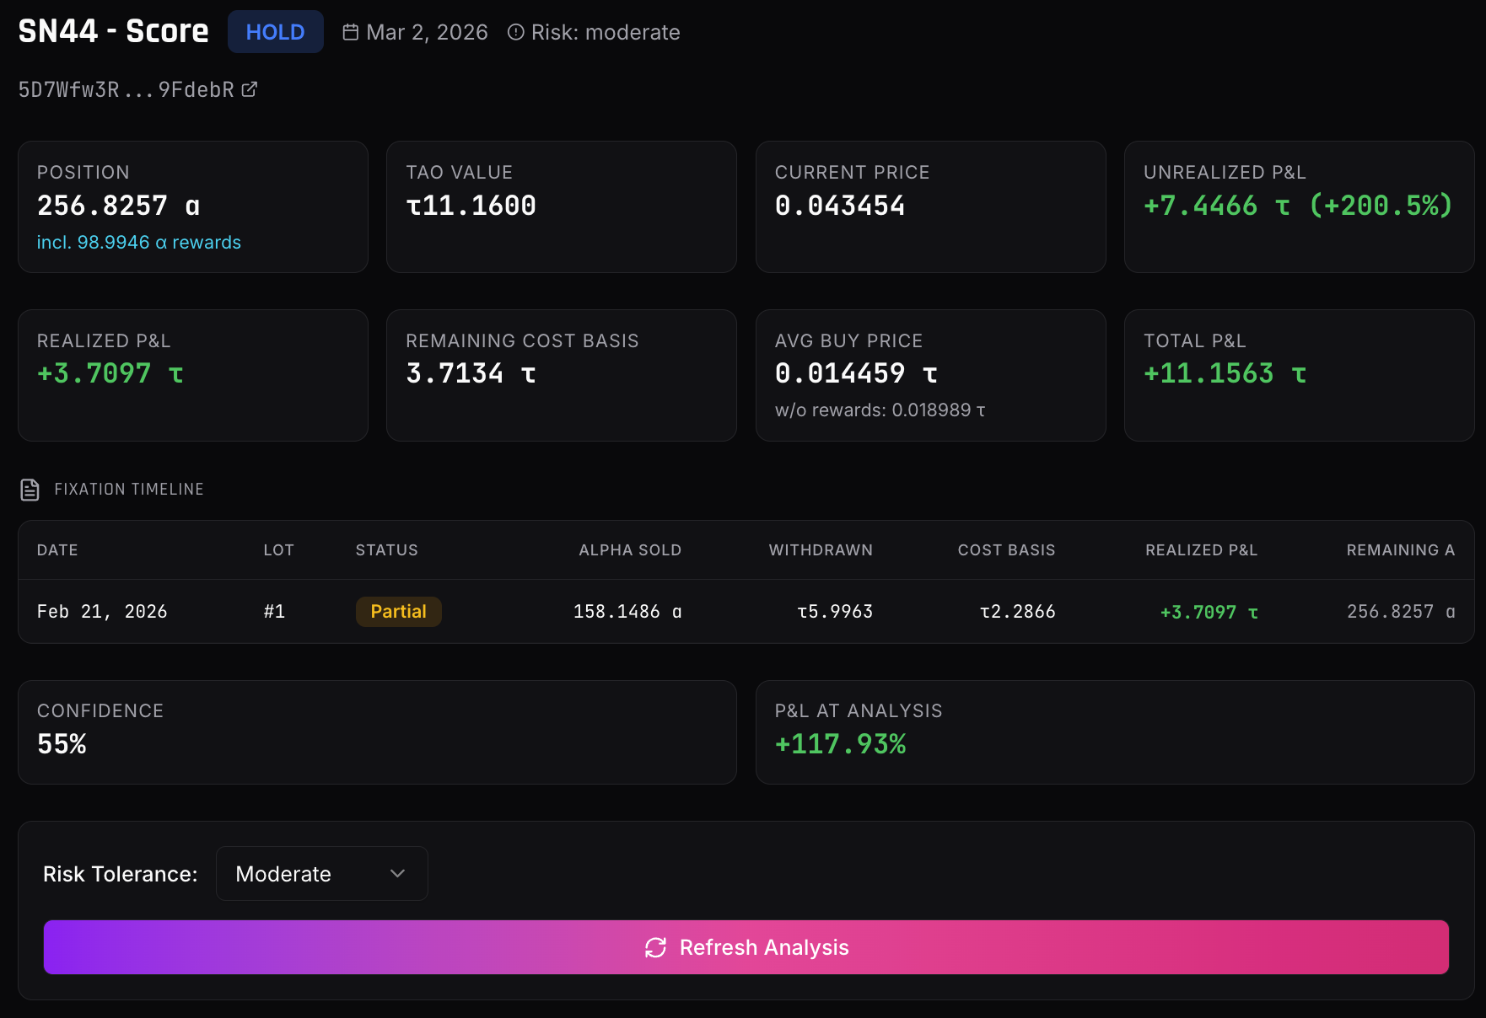Click Total P&L value +11.1563 τ
The height and width of the screenshot is (1018, 1486).
click(1225, 373)
